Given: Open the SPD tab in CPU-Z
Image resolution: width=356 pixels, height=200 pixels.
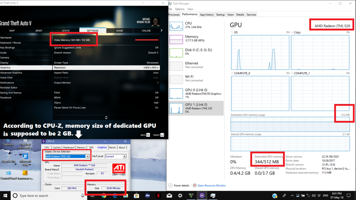Looking at the screenshot, I should point(91,147).
